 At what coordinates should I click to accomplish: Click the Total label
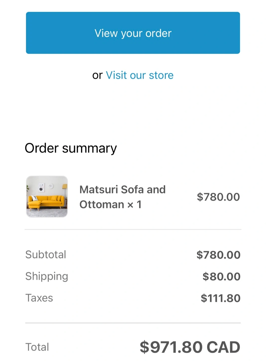37,347
